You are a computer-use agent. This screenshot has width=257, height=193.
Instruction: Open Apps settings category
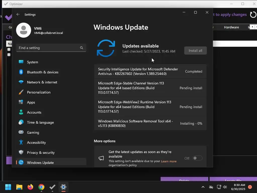pos(51,102)
